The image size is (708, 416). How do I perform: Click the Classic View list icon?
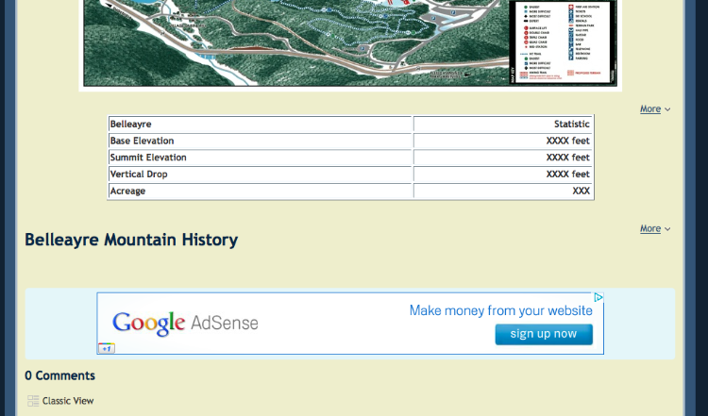coord(33,401)
